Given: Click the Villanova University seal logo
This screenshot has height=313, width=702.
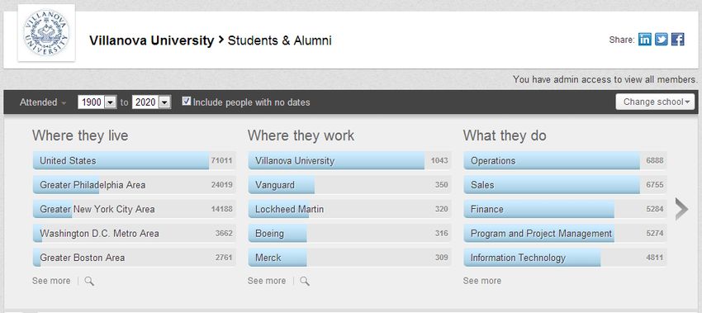Looking at the screenshot, I should [46, 33].
